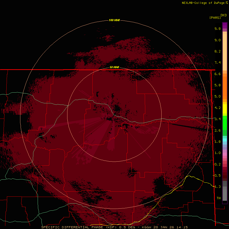Click the 7.4 value on color scale
The image size is (229, 229).
(x=218, y=63)
